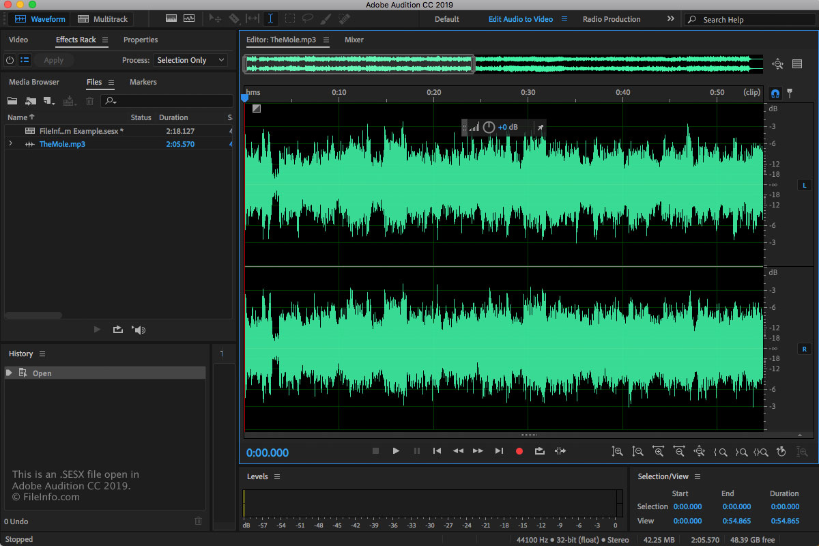Open the Media Browser tab
This screenshot has width=819, height=546.
tap(34, 82)
